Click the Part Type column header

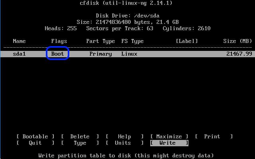click(100, 41)
